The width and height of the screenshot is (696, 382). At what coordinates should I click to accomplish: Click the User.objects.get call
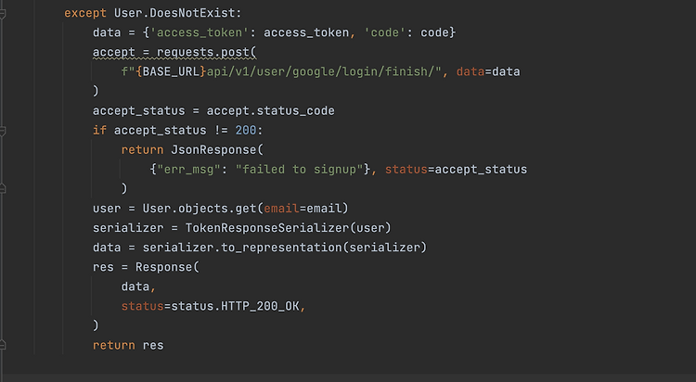[x=200, y=209]
